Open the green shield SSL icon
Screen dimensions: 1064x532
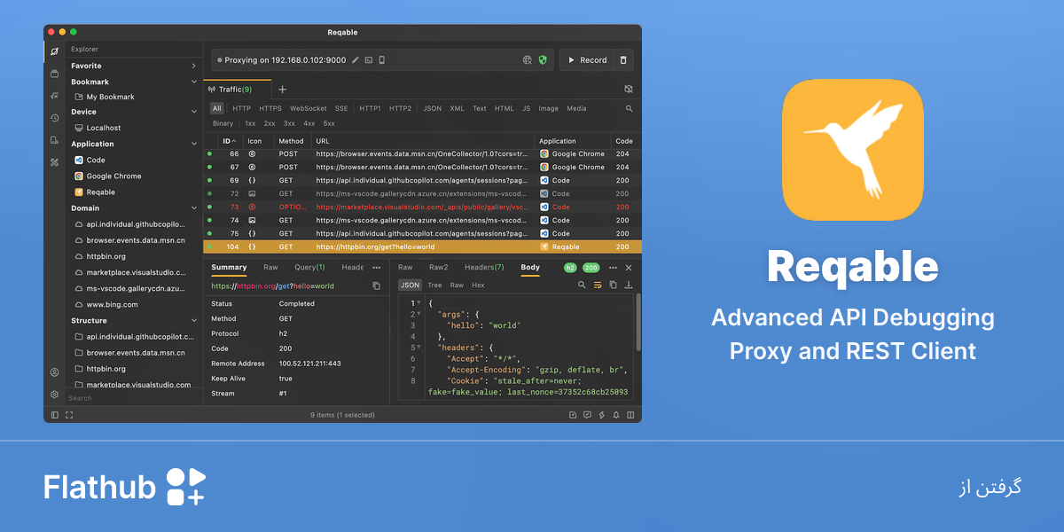[543, 60]
